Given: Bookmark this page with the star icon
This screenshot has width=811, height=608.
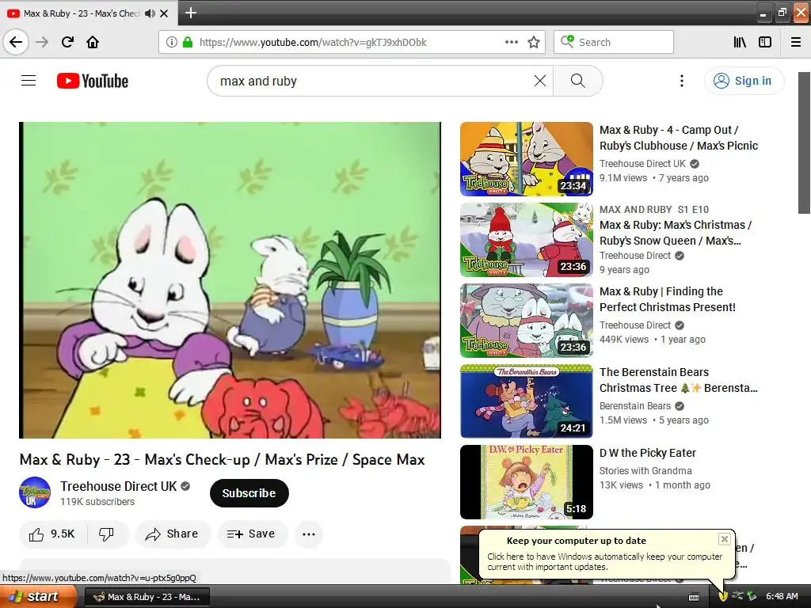Looking at the screenshot, I should pos(534,42).
